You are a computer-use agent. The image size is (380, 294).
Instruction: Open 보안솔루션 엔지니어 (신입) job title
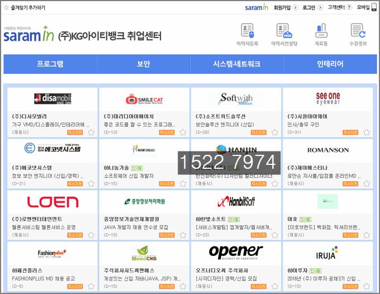[225, 125]
